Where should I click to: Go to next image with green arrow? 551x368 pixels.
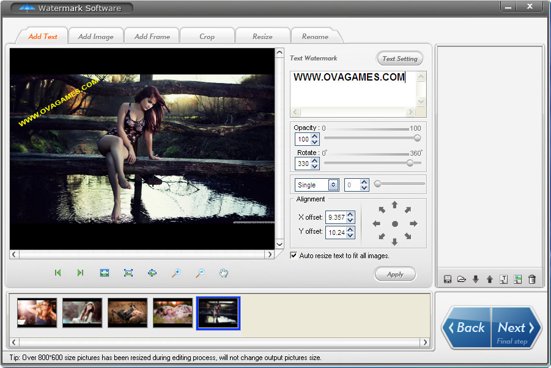tap(81, 273)
